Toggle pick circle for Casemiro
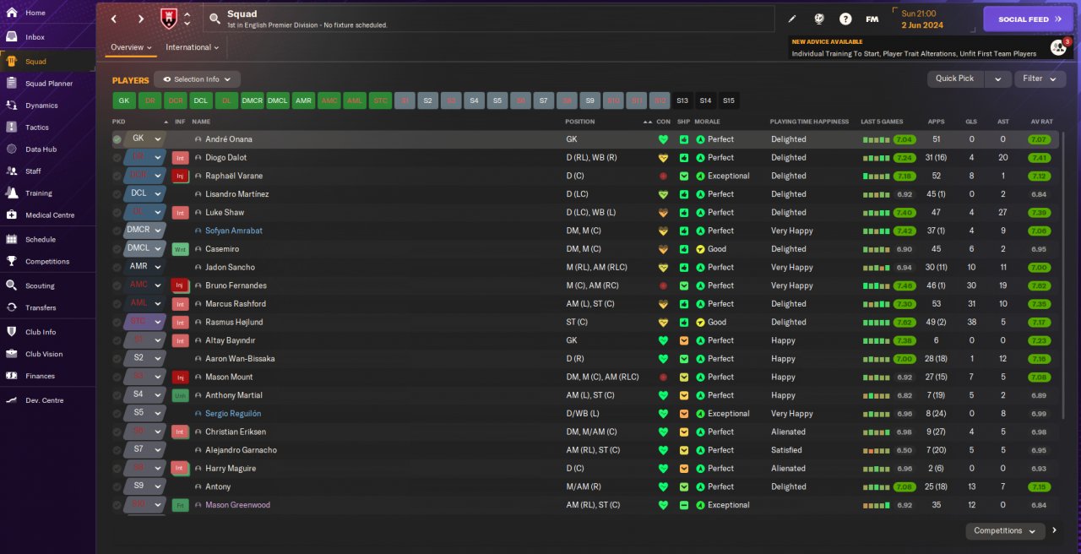This screenshot has width=1081, height=554. [117, 249]
